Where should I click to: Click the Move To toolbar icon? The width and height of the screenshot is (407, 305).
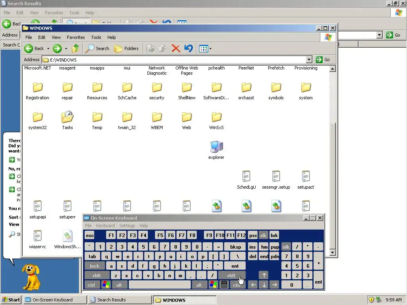150,48
